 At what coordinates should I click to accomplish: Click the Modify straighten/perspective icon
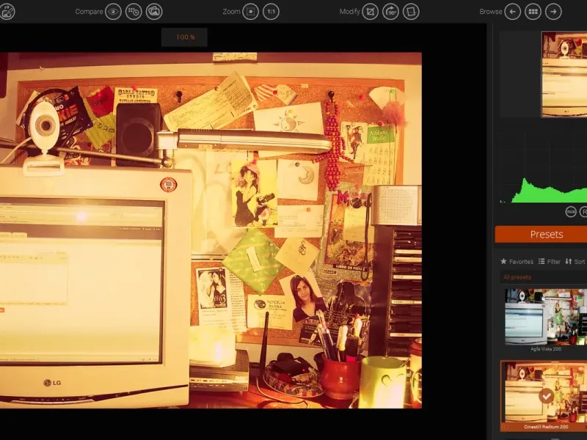pyautogui.click(x=411, y=12)
